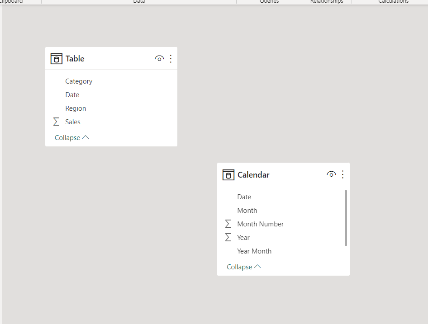
Task: Click the sigma icon beside Year
Action: click(228, 237)
